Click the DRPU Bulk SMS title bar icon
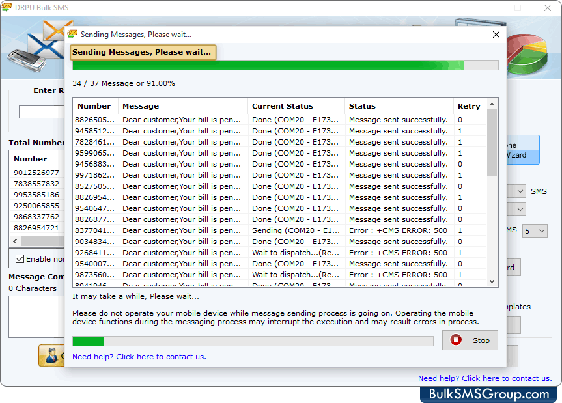 [x=7, y=7]
